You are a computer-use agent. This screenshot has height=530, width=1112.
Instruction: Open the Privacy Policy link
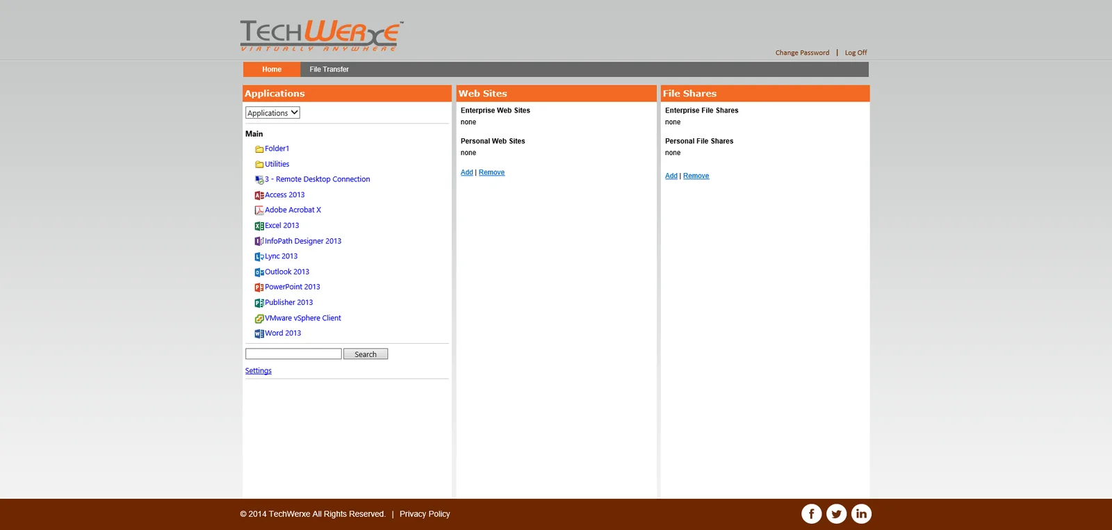pos(425,514)
